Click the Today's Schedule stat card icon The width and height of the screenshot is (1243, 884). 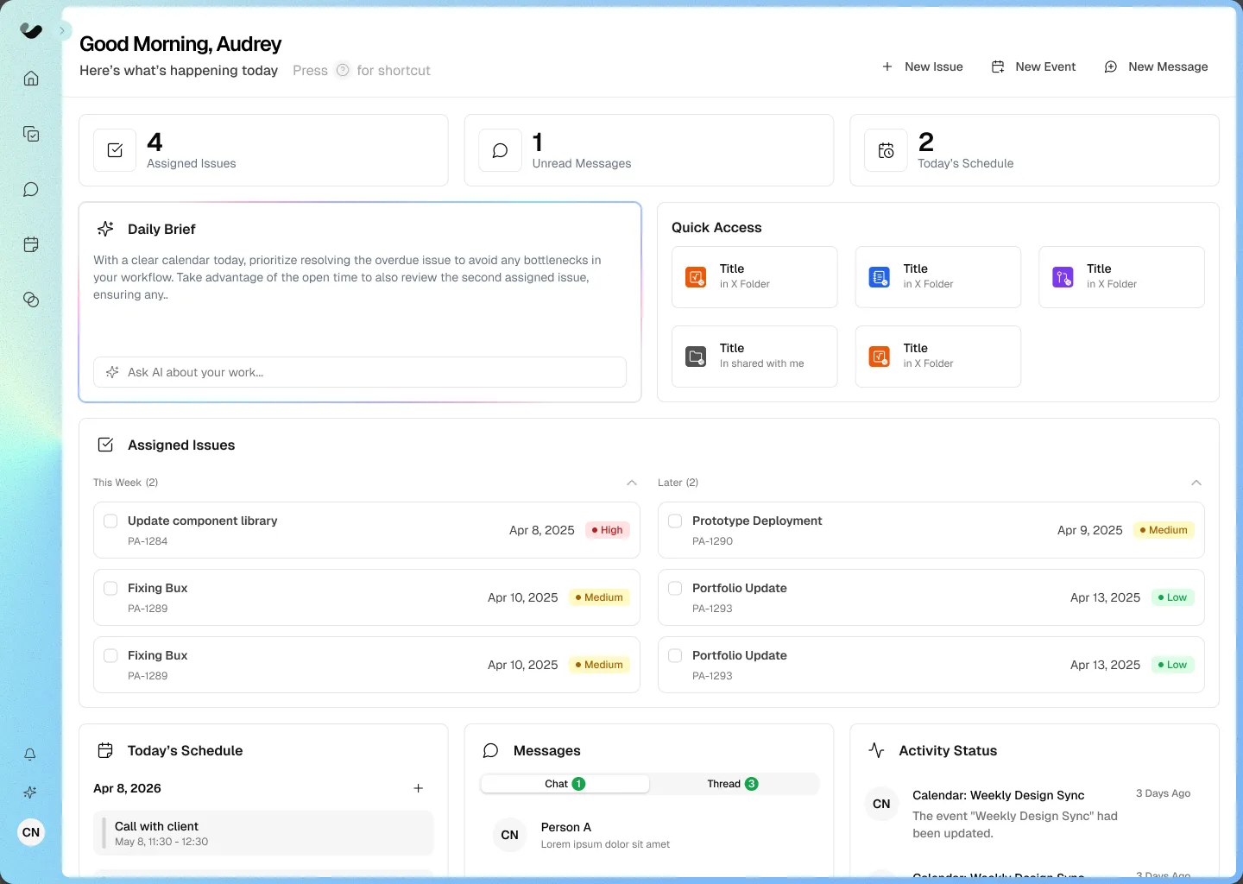pos(886,150)
